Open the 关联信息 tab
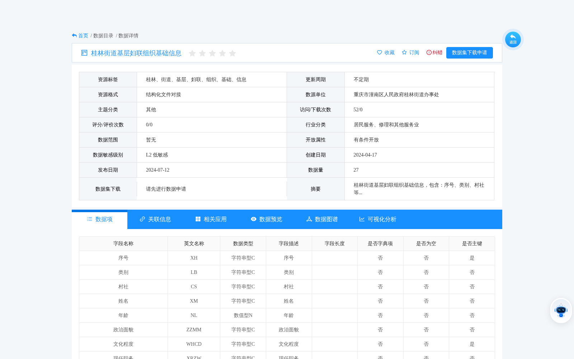The image size is (574, 359). click(x=155, y=219)
